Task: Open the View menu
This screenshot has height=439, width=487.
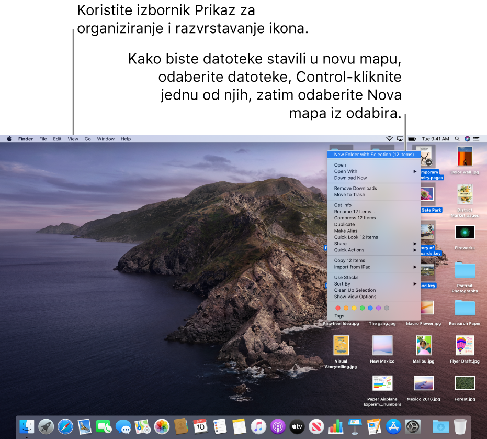Action: click(73, 139)
